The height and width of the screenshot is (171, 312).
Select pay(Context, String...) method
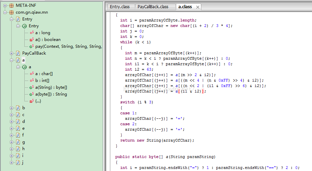(x=68, y=46)
